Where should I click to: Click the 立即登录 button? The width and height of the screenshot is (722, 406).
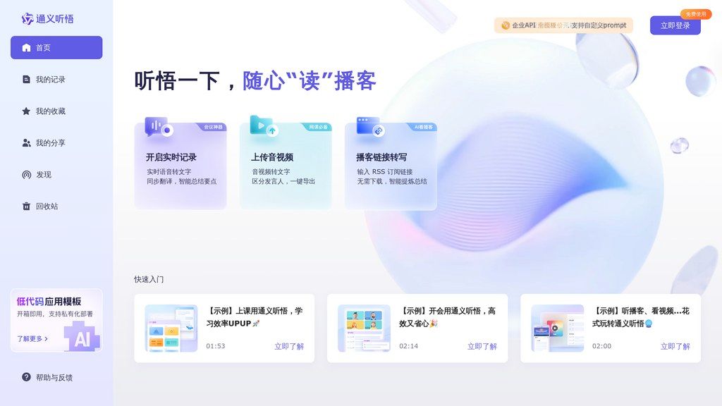click(x=675, y=25)
